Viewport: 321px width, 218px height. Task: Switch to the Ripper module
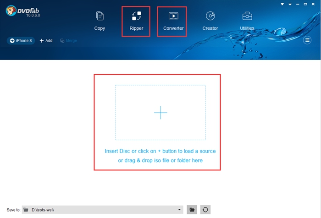coord(136,21)
